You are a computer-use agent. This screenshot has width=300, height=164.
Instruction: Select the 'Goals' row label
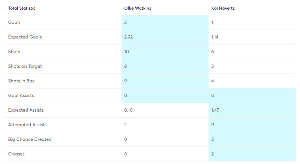pyautogui.click(x=14, y=22)
